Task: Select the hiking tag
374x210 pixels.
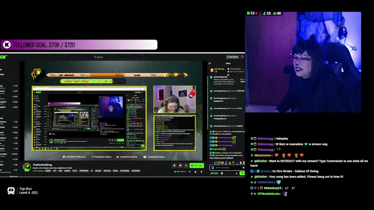Action: coord(115,171)
